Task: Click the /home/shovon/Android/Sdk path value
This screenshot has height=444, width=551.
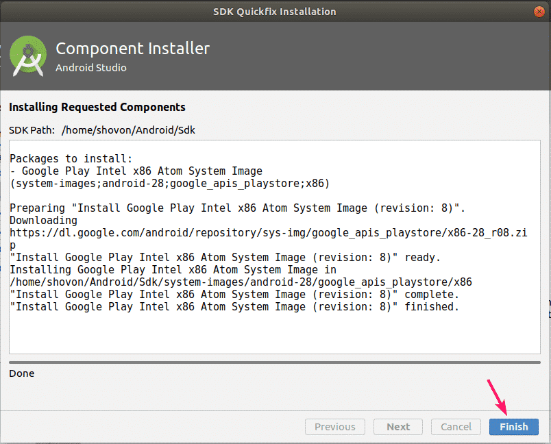Action: click(x=128, y=130)
